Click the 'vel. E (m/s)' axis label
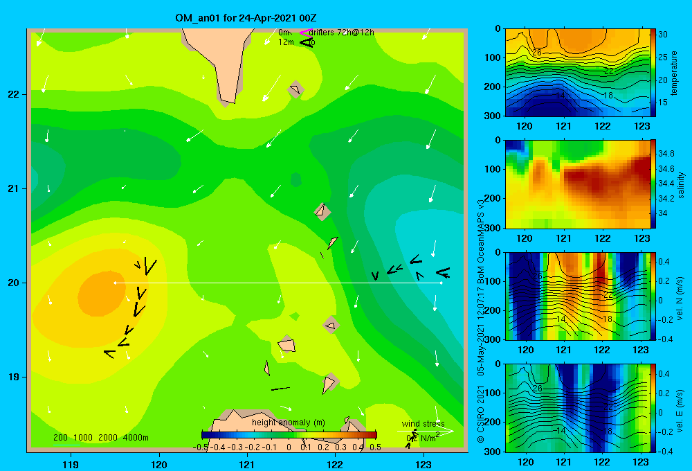Screen dimensions: 692x471 [x=680, y=410]
